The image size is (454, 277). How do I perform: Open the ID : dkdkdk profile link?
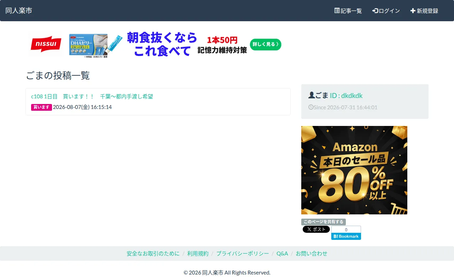click(x=346, y=96)
